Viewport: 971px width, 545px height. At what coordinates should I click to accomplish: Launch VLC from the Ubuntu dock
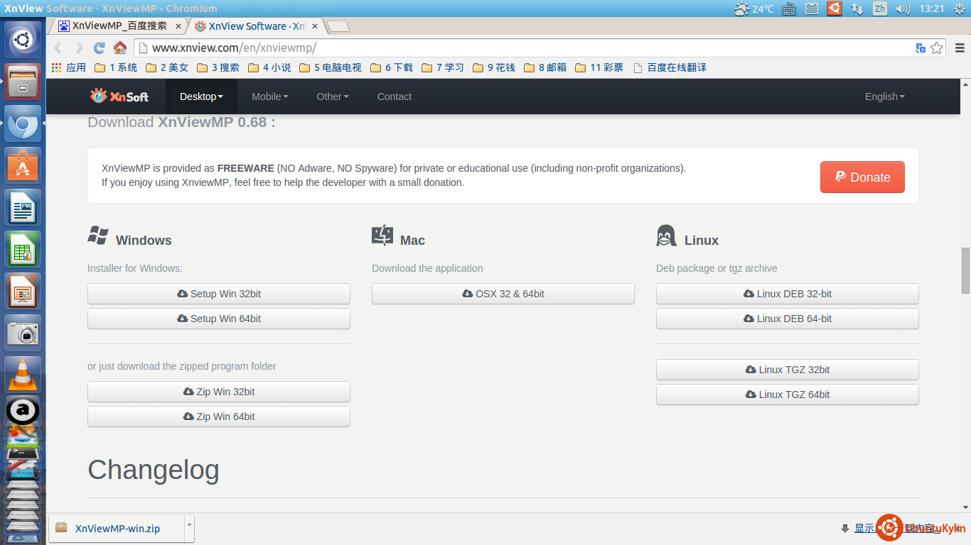pos(23,374)
